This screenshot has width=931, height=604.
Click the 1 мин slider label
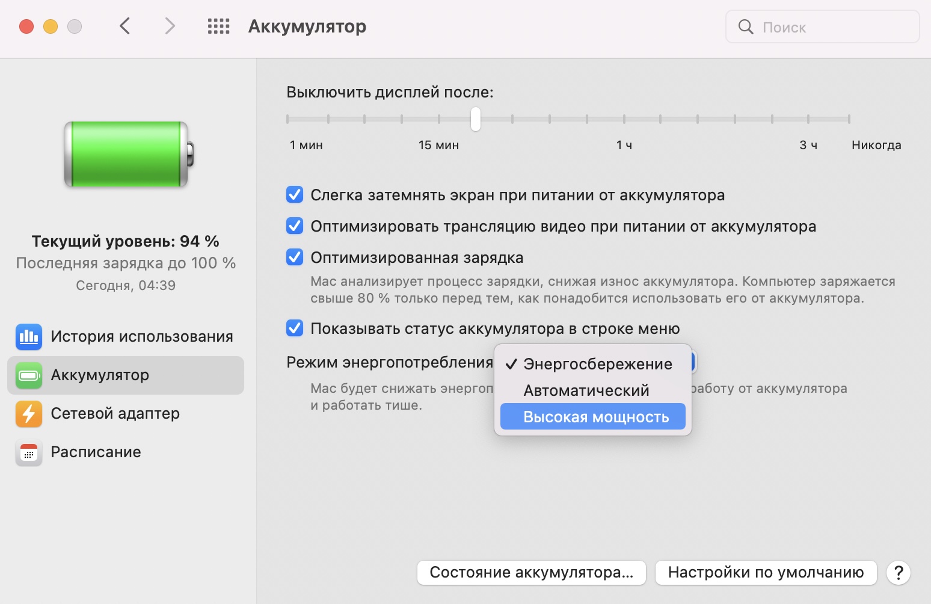tap(306, 145)
